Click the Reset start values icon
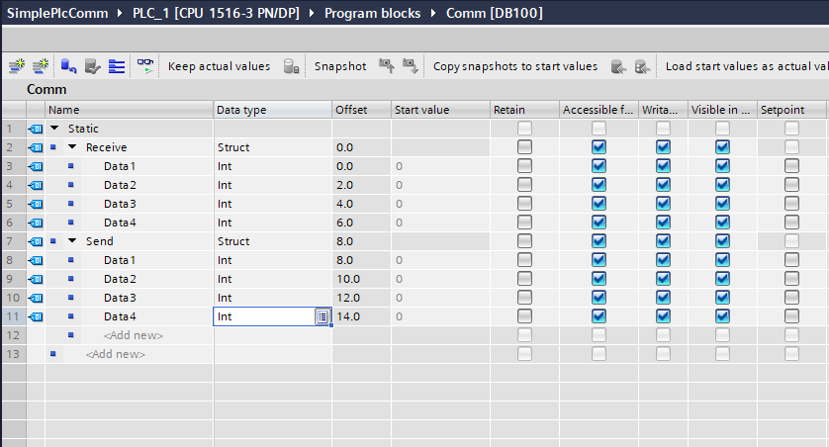 (x=68, y=66)
